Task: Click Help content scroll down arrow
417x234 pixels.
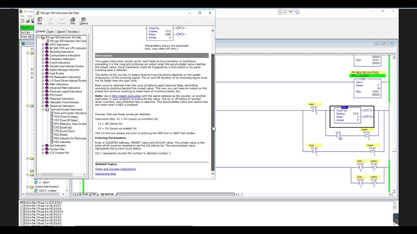Action: point(213,174)
